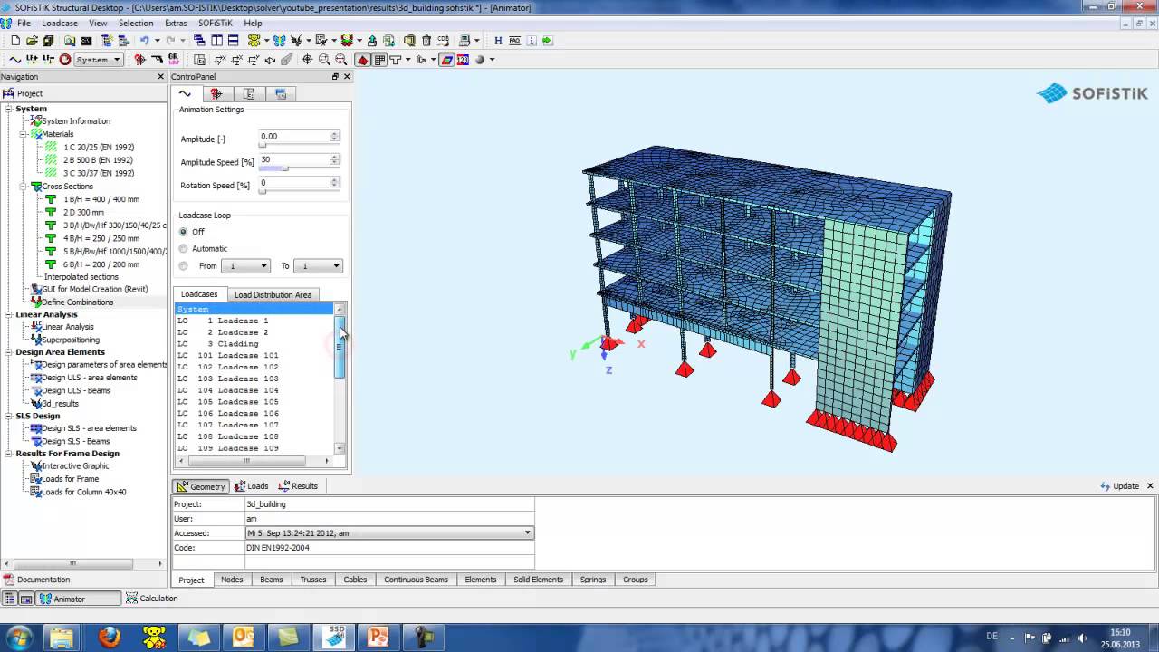Viewport: 1159px width, 652px height.
Task: Click the blue H help icon
Action: coord(498,41)
